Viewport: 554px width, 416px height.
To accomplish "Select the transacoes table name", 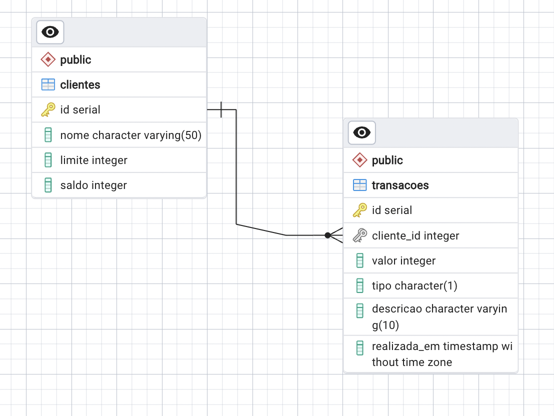I will coord(400,185).
